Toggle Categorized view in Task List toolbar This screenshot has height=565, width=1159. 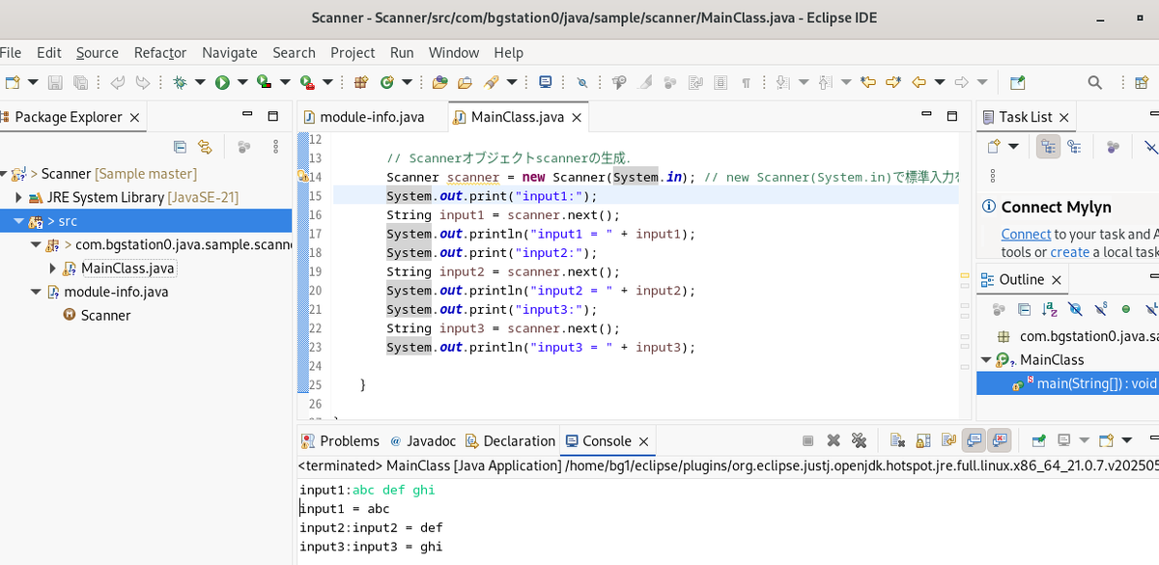coord(1048,147)
